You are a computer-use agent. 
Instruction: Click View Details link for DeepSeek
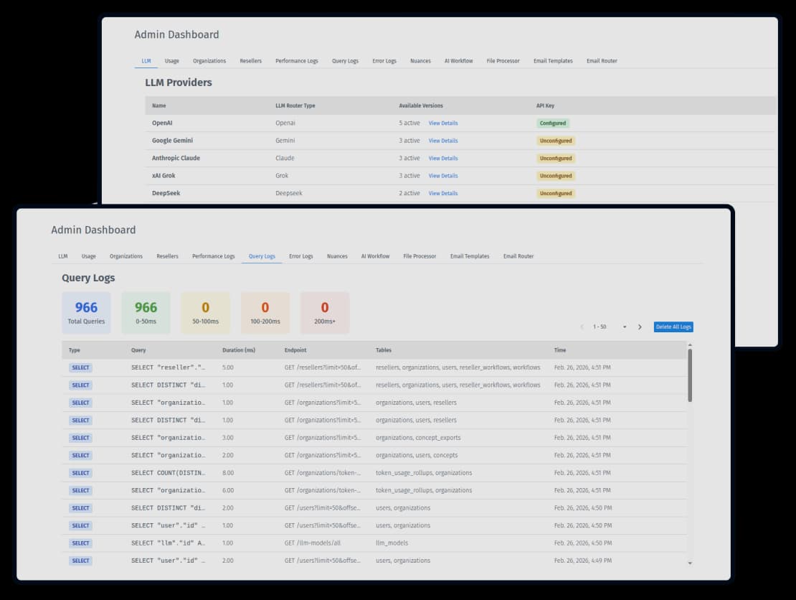pyautogui.click(x=443, y=194)
